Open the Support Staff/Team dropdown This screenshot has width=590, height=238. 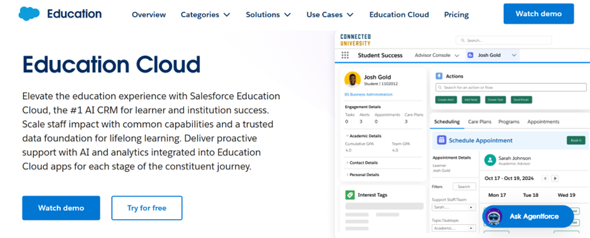[453, 207]
